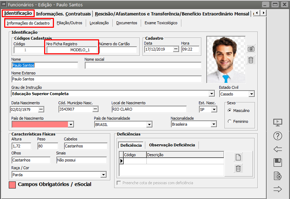290x199 pixels.
Task: Select Deficiência tab in Deficiências panel
Action: click(x=131, y=145)
